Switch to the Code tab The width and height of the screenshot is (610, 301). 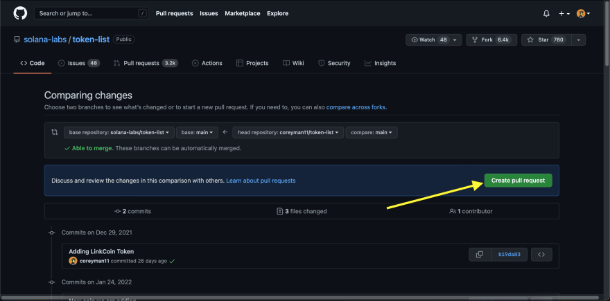(x=33, y=63)
